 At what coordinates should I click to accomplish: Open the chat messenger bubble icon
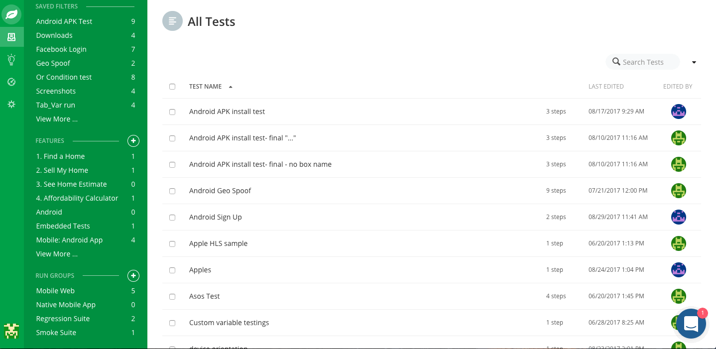pyautogui.click(x=691, y=324)
